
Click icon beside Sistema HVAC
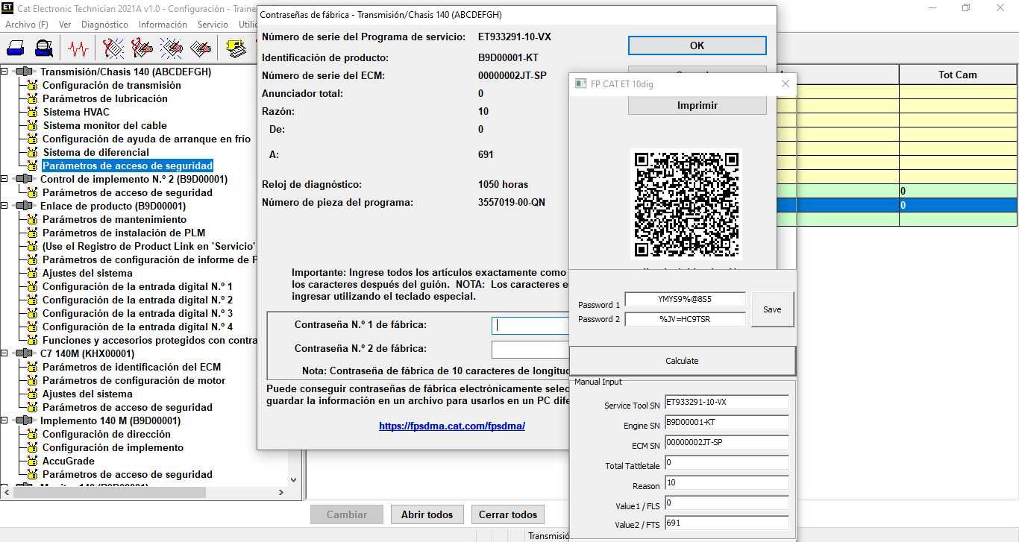point(32,112)
